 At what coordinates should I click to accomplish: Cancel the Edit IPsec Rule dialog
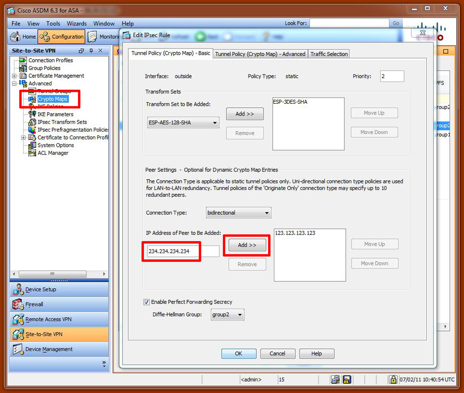point(277,354)
